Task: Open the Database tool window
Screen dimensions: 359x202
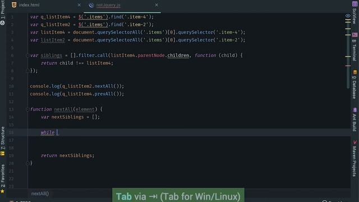Action: coord(355,88)
